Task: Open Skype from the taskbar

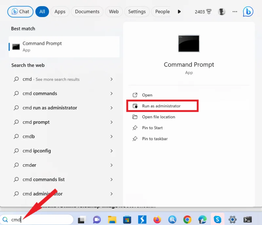Action: (218, 219)
